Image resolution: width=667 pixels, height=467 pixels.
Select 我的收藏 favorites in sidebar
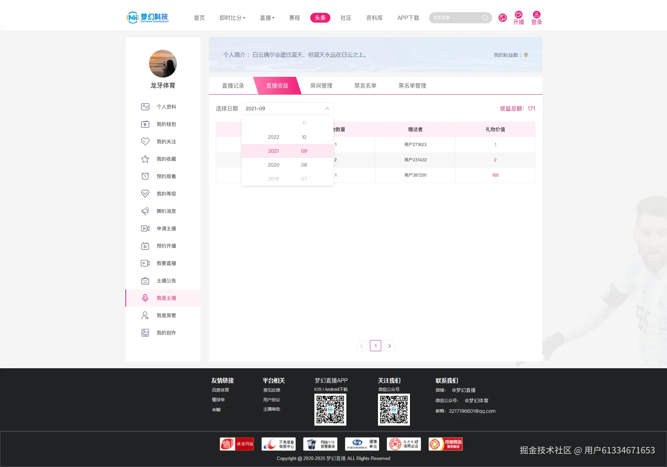pyautogui.click(x=166, y=159)
